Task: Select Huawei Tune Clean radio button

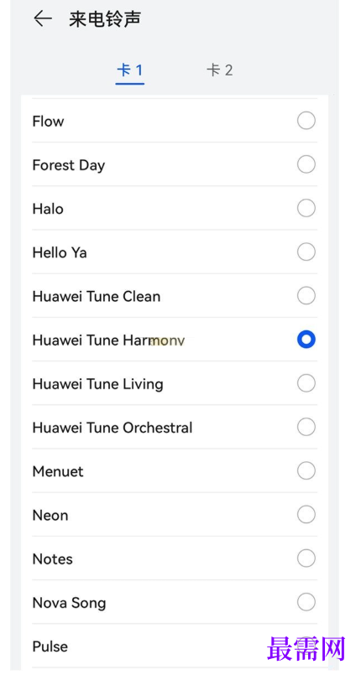Action: [x=306, y=296]
